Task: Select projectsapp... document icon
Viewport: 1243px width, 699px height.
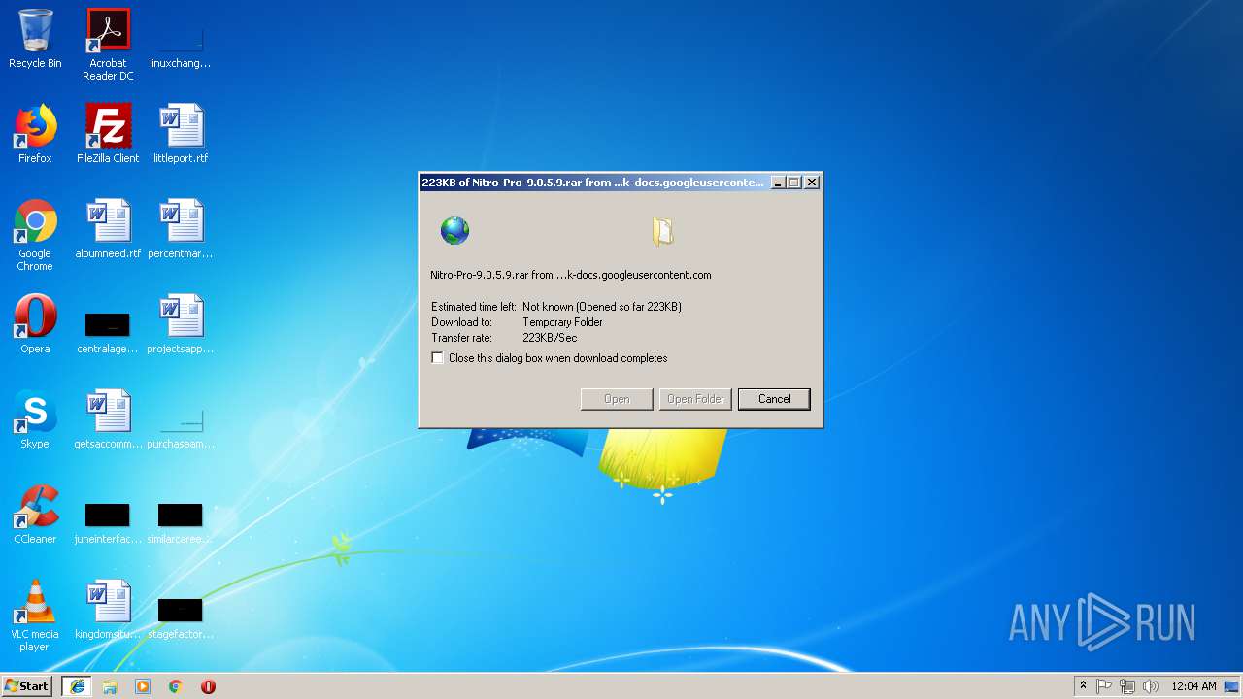Action: [181, 324]
